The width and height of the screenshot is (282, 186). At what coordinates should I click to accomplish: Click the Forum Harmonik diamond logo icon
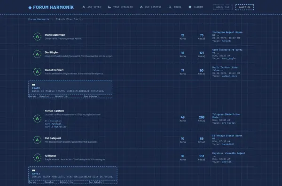[30, 8]
